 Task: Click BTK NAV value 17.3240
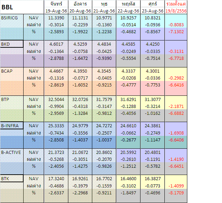(56, 178)
